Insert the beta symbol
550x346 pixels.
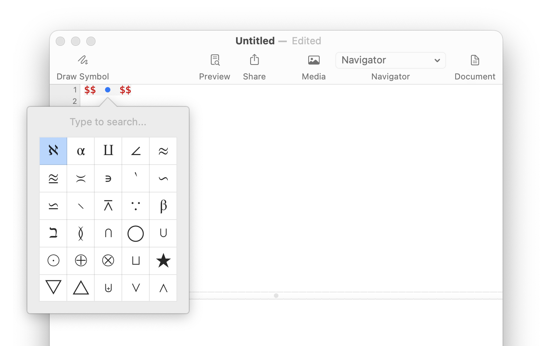pos(163,206)
